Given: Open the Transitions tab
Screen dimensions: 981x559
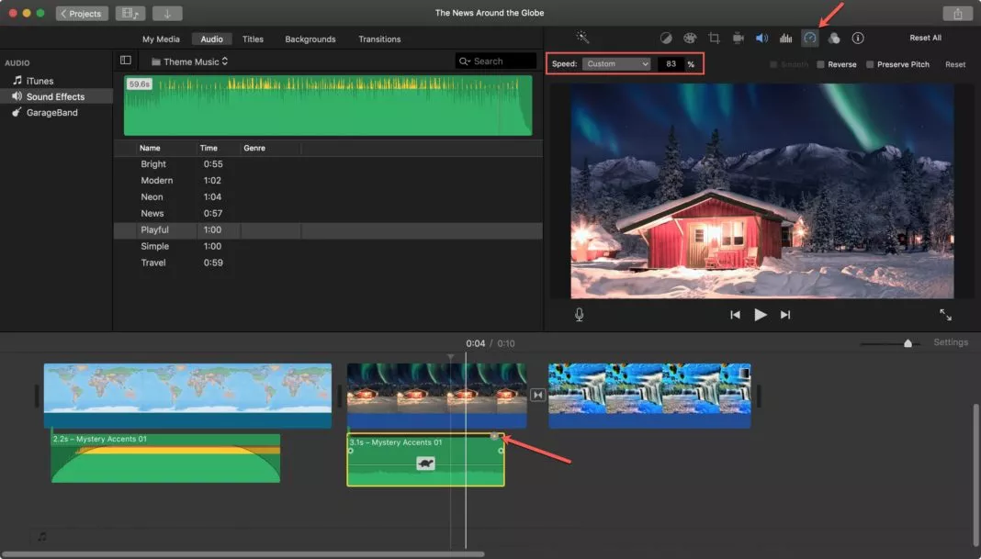Looking at the screenshot, I should coord(379,39).
